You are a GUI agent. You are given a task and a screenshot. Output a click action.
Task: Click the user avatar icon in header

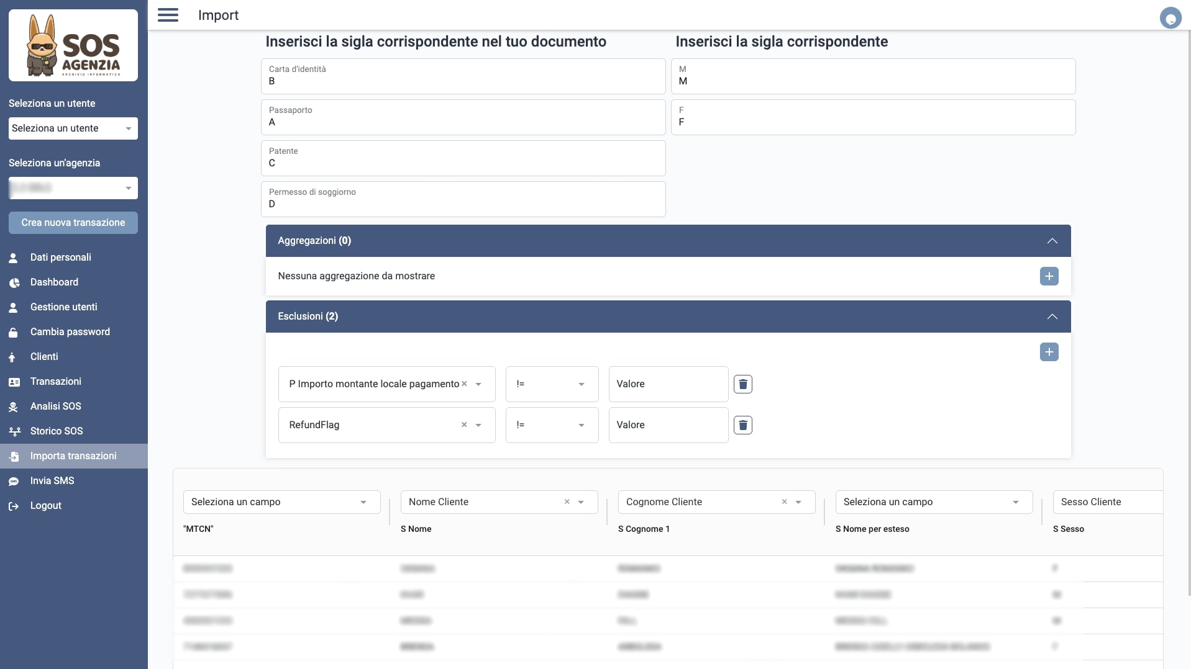pyautogui.click(x=1170, y=18)
